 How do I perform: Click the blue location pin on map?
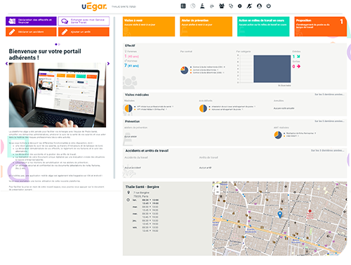pyautogui.click(x=279, y=214)
